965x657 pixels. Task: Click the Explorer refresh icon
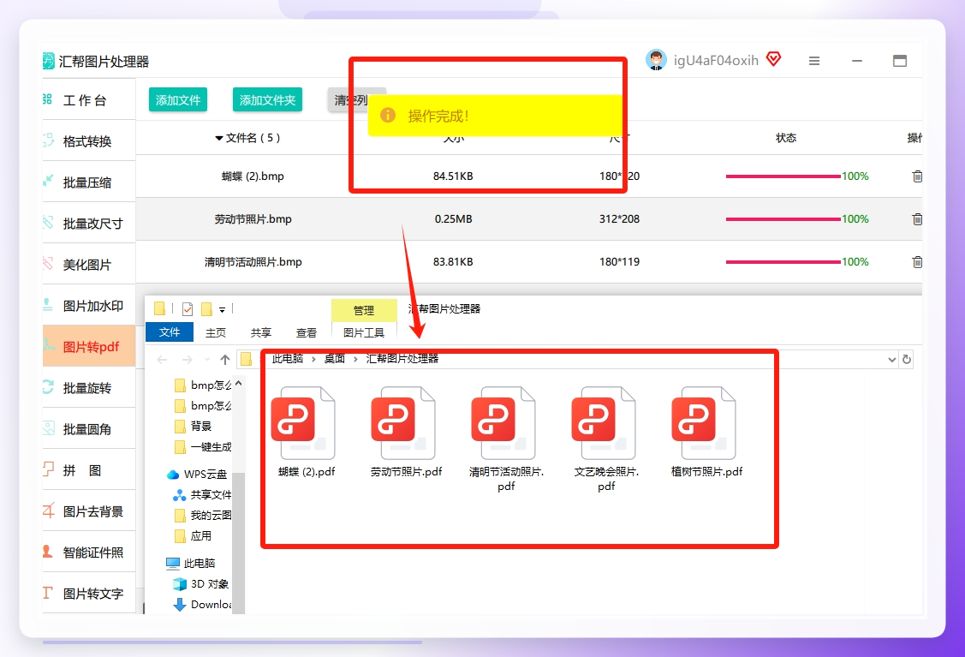907,360
